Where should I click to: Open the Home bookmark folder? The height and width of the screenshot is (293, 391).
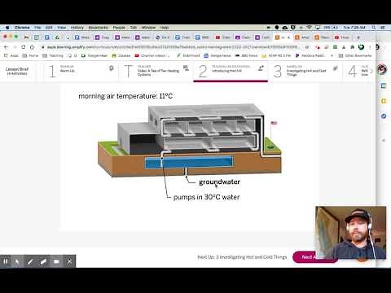click(x=30, y=55)
